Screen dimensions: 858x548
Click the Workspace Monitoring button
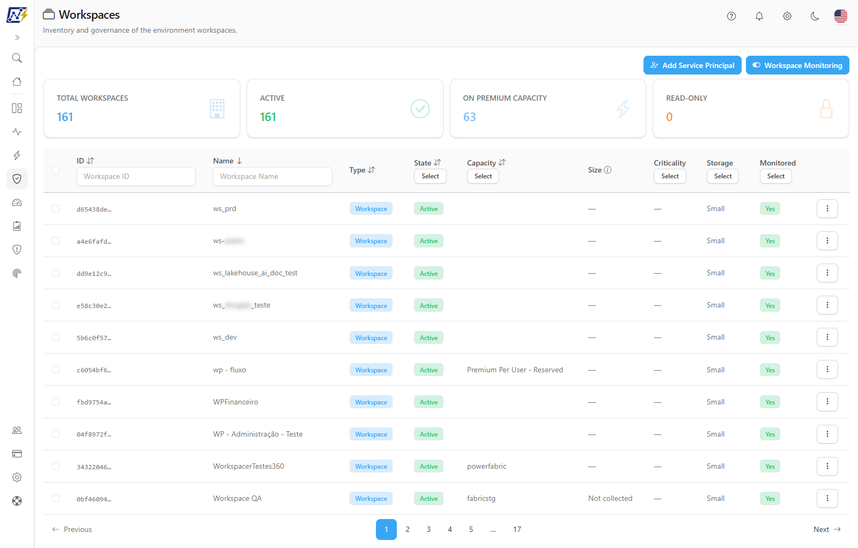797,65
